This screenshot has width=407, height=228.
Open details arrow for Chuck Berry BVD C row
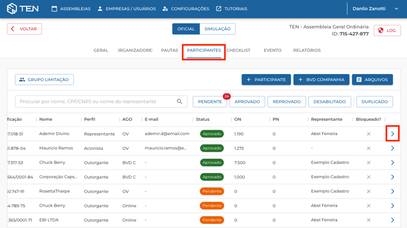(x=392, y=162)
